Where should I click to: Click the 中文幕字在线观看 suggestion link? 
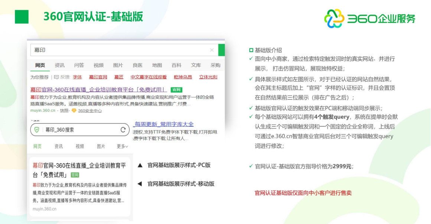[x=148, y=77]
